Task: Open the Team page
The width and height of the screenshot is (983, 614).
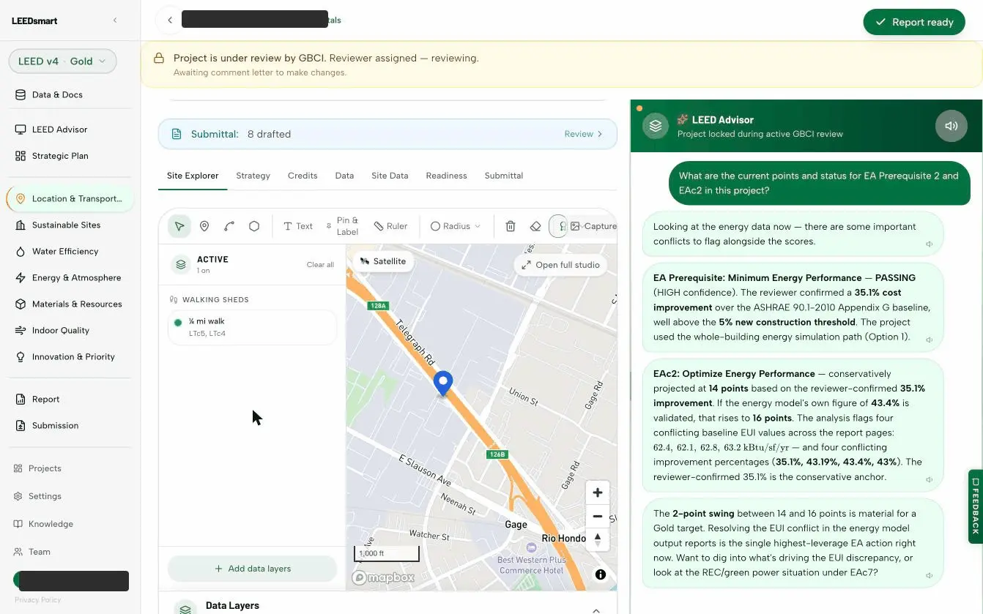Action: point(40,552)
